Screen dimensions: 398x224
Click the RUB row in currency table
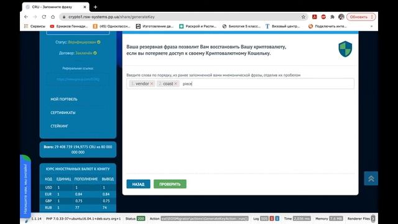[78, 208]
